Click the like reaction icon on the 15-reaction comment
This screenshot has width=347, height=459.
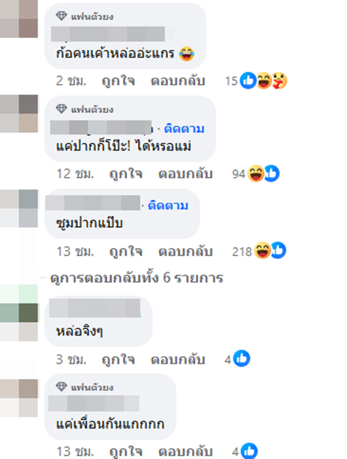pyautogui.click(x=248, y=81)
